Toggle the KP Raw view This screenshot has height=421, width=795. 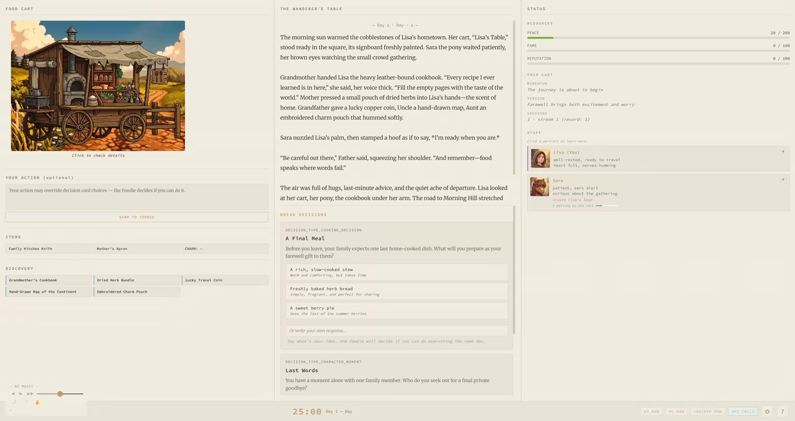tap(651, 412)
